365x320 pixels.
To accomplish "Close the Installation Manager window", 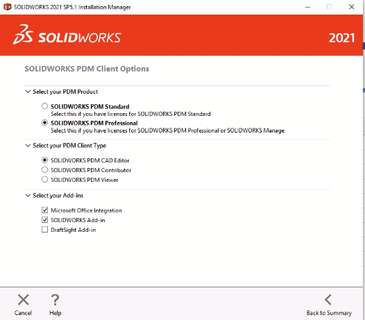I will click(x=352, y=7).
